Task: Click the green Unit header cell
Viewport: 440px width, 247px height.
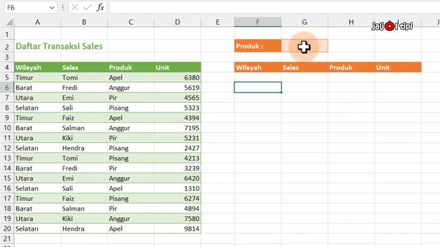Action: coord(177,67)
